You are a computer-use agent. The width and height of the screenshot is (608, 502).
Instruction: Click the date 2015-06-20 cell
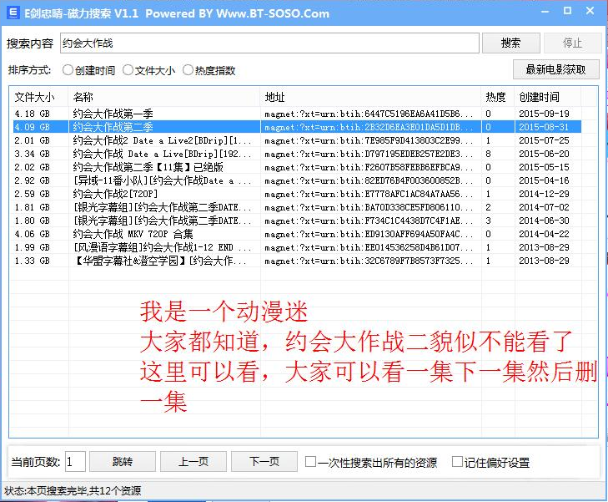544,154
